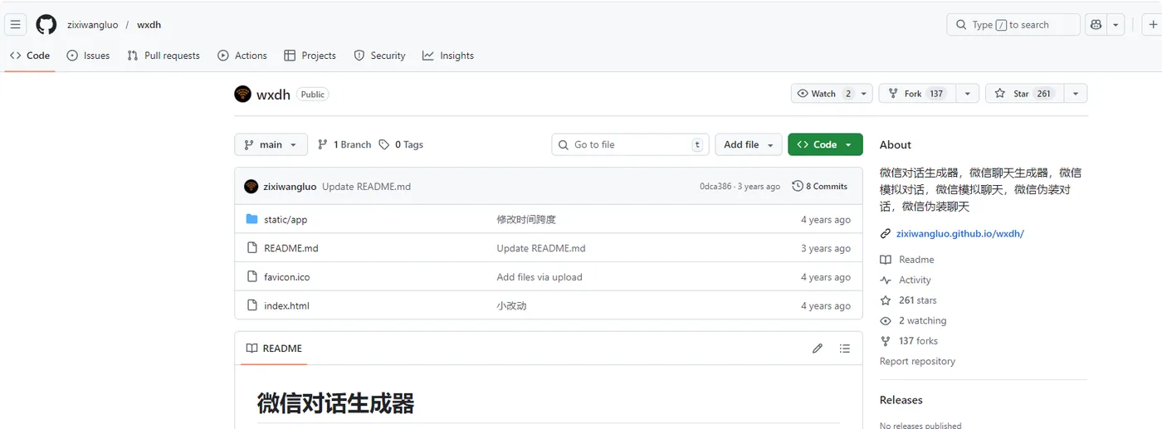
Task: Go to GitHub home via Octocat logo
Action: coord(46,25)
